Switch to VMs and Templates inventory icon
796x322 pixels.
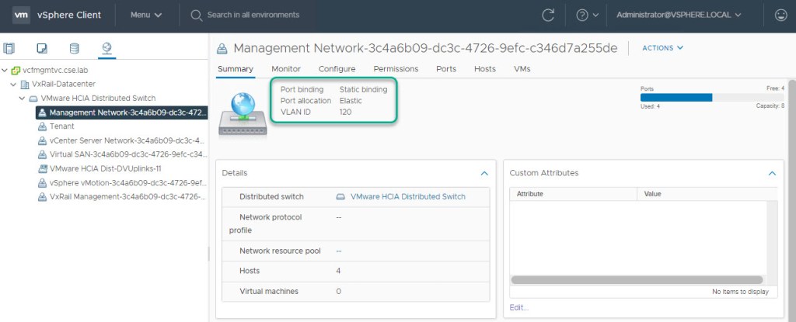pyautogui.click(x=42, y=48)
